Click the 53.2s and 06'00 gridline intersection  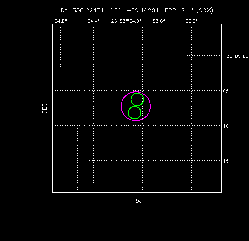[x=192, y=56]
